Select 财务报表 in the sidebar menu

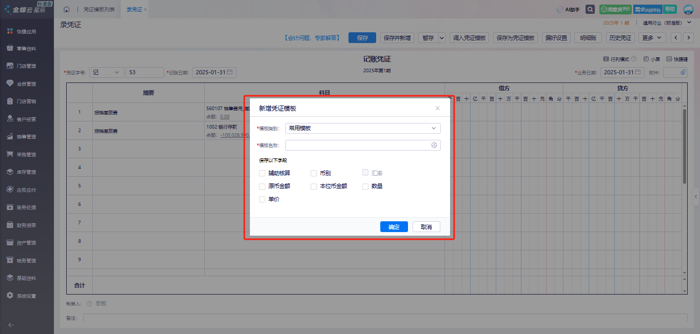point(26,225)
